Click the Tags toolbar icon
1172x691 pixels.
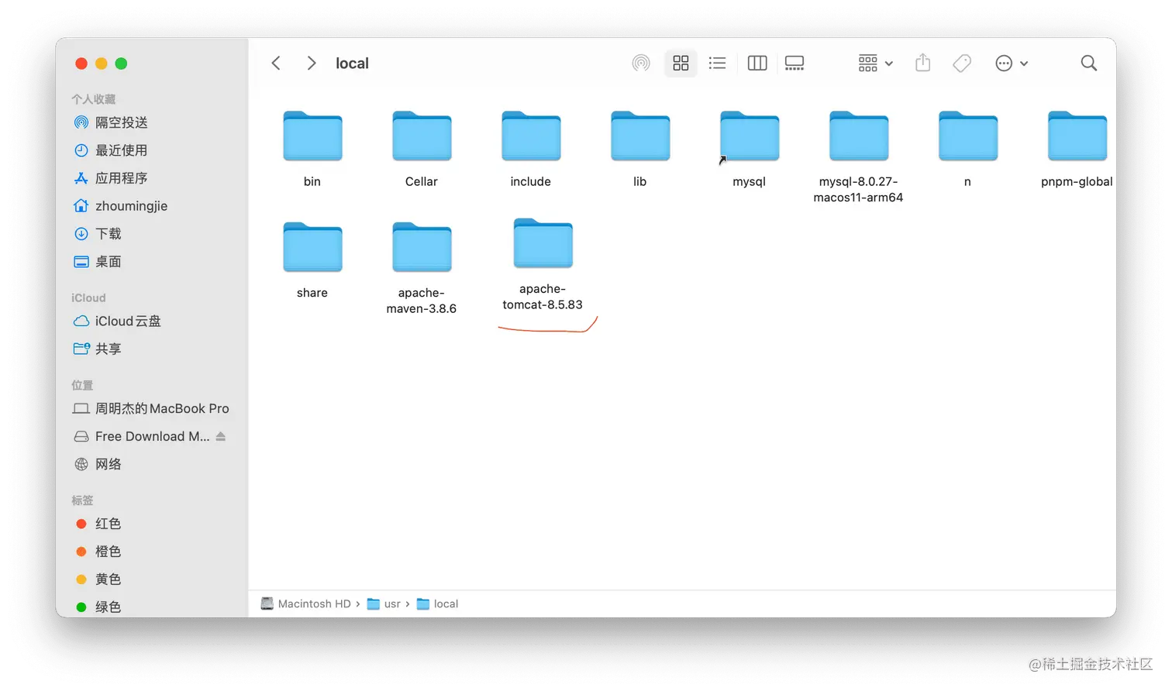click(962, 64)
